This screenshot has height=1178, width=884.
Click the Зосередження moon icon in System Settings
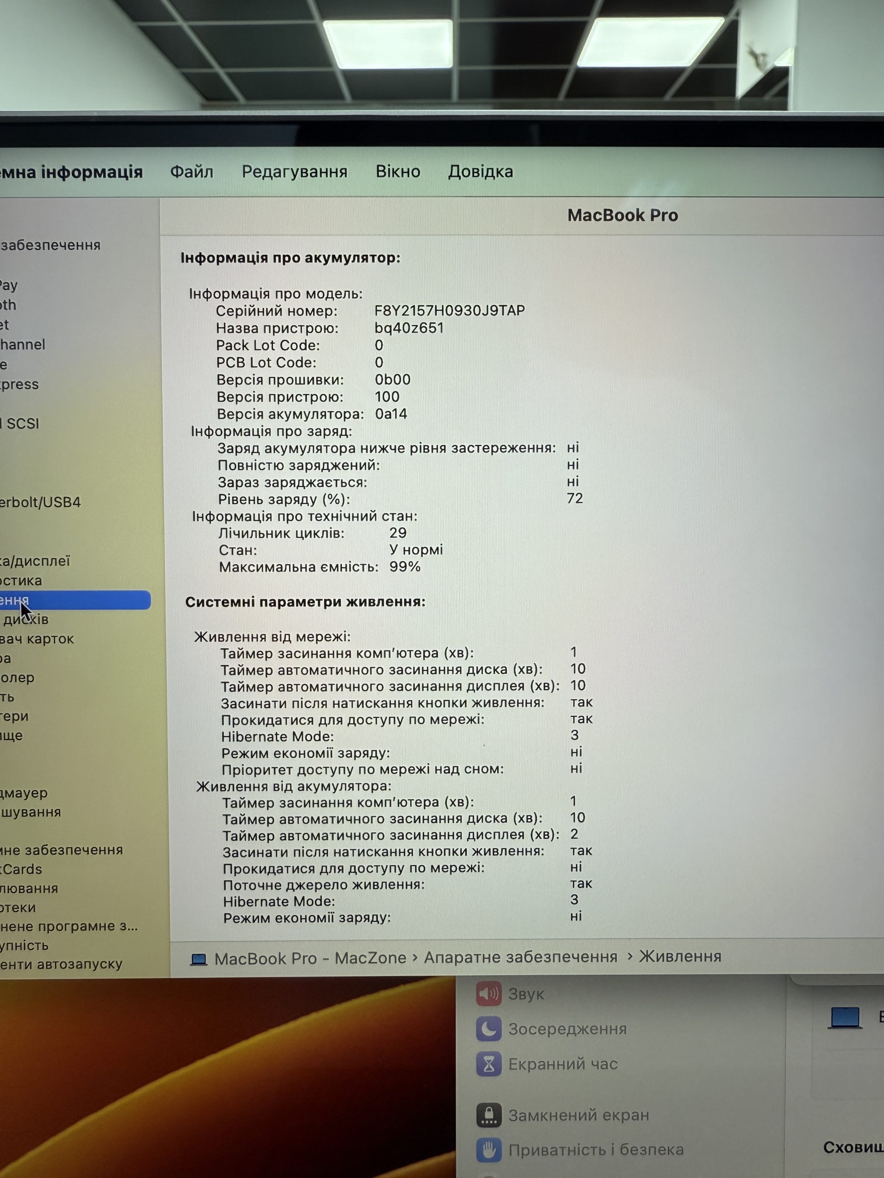(489, 1028)
